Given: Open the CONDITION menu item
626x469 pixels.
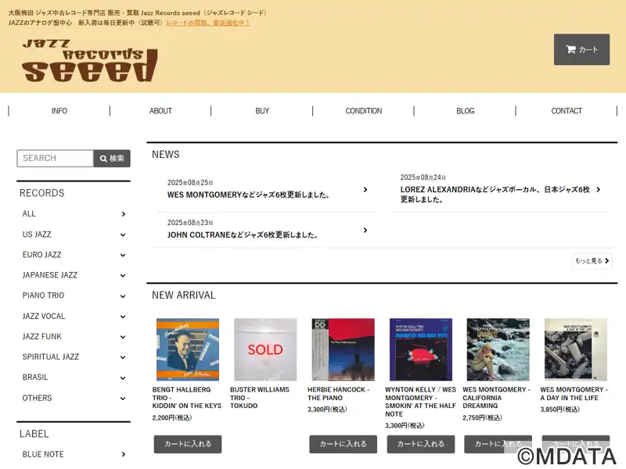Looking at the screenshot, I should [363, 111].
